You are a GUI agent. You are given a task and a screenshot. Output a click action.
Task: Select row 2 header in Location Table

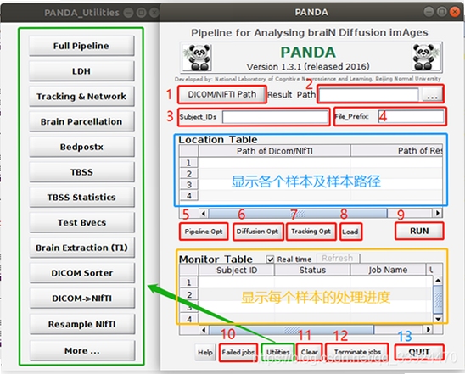(x=188, y=174)
